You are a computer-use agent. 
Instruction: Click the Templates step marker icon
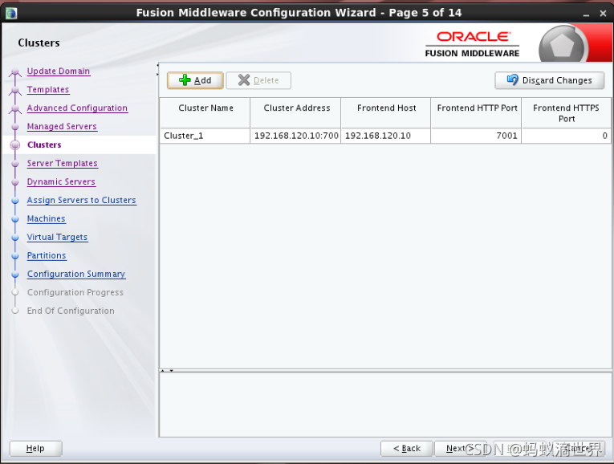coord(15,91)
